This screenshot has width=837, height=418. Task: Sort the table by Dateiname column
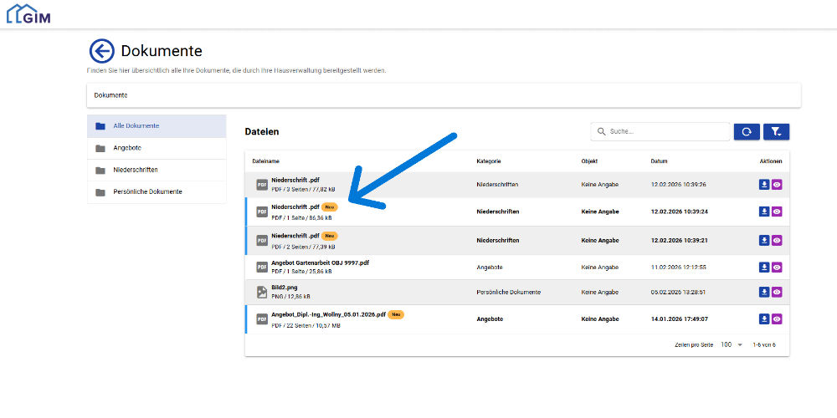pyautogui.click(x=265, y=161)
